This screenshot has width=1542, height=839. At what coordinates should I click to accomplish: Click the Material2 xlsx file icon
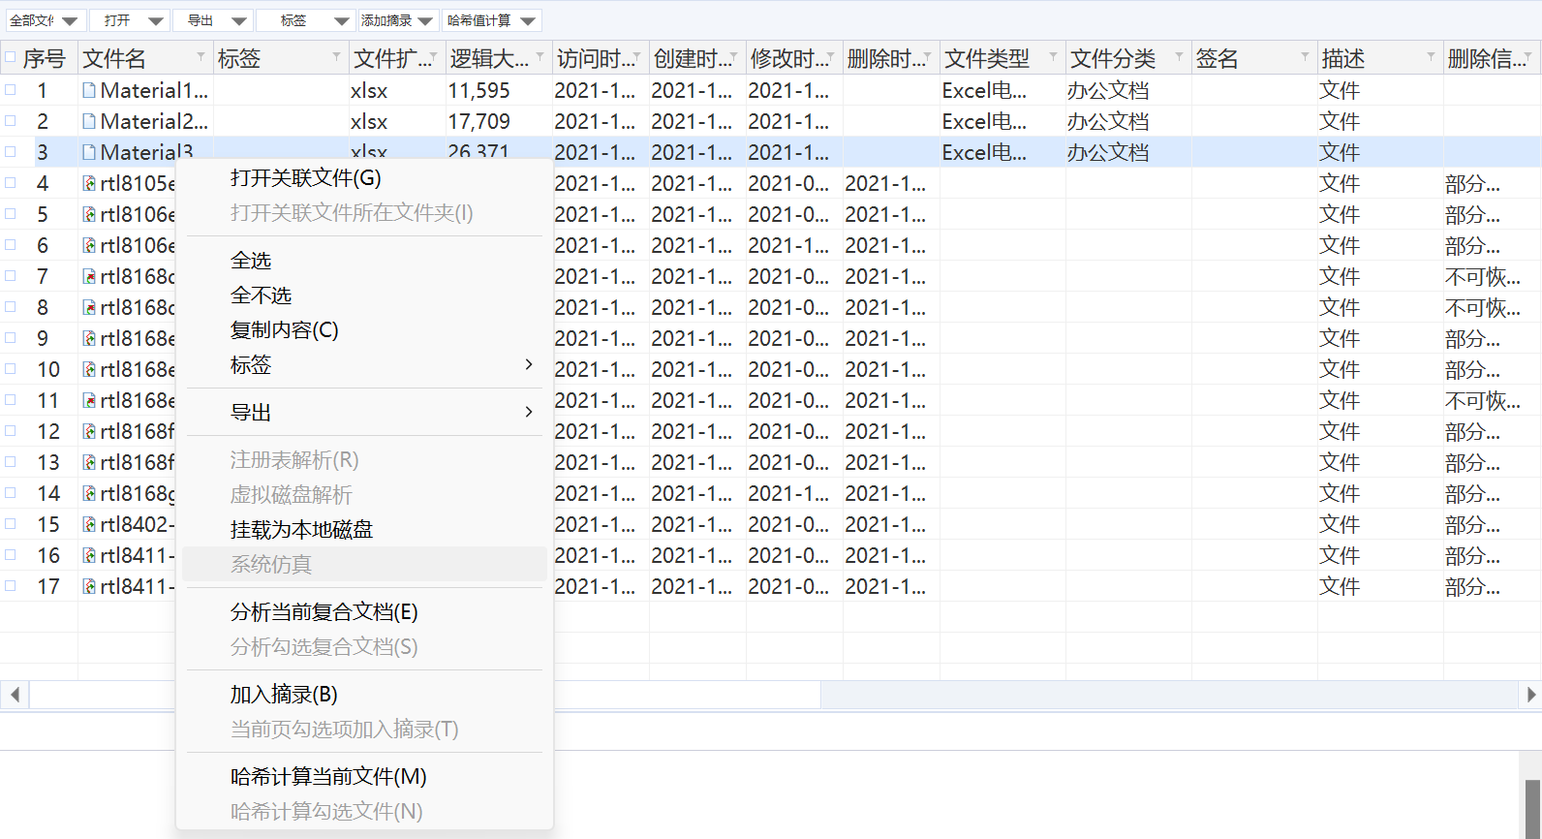pos(89,122)
